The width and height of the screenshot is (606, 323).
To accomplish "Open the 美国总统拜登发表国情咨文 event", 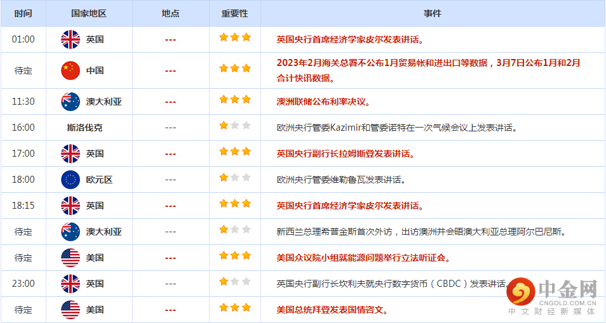I will click(x=332, y=310).
